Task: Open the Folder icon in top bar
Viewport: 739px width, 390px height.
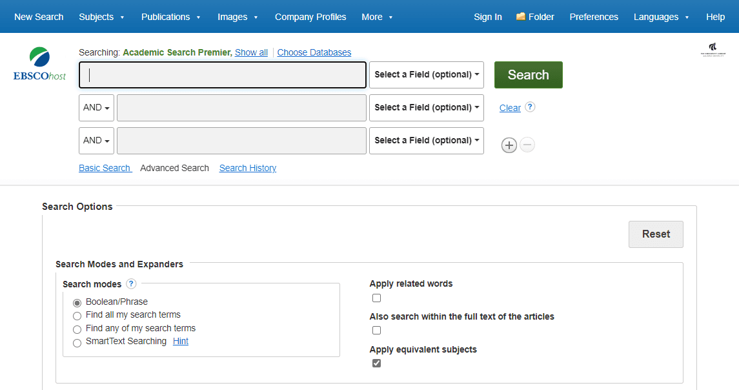Action: click(x=520, y=17)
